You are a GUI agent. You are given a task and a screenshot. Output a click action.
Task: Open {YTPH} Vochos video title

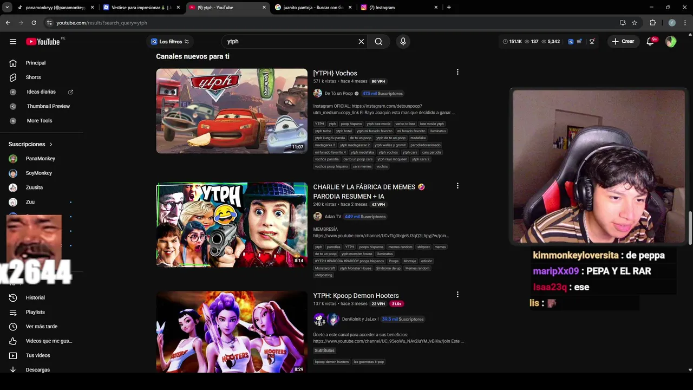335,73
